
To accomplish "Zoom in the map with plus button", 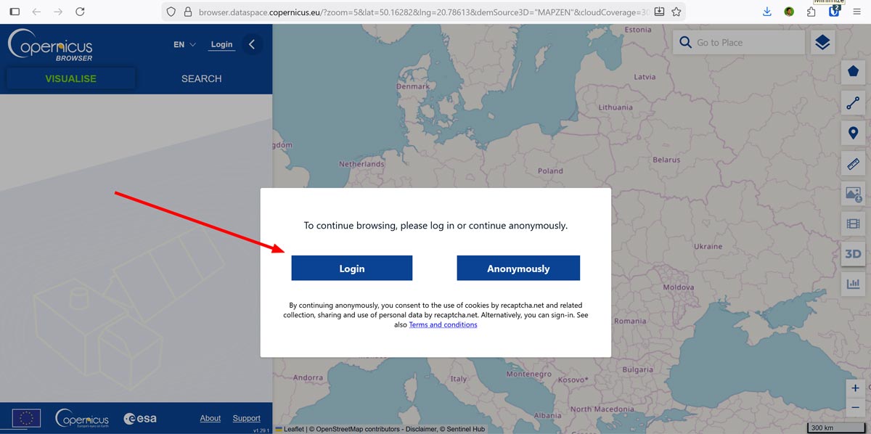I will [x=856, y=388].
